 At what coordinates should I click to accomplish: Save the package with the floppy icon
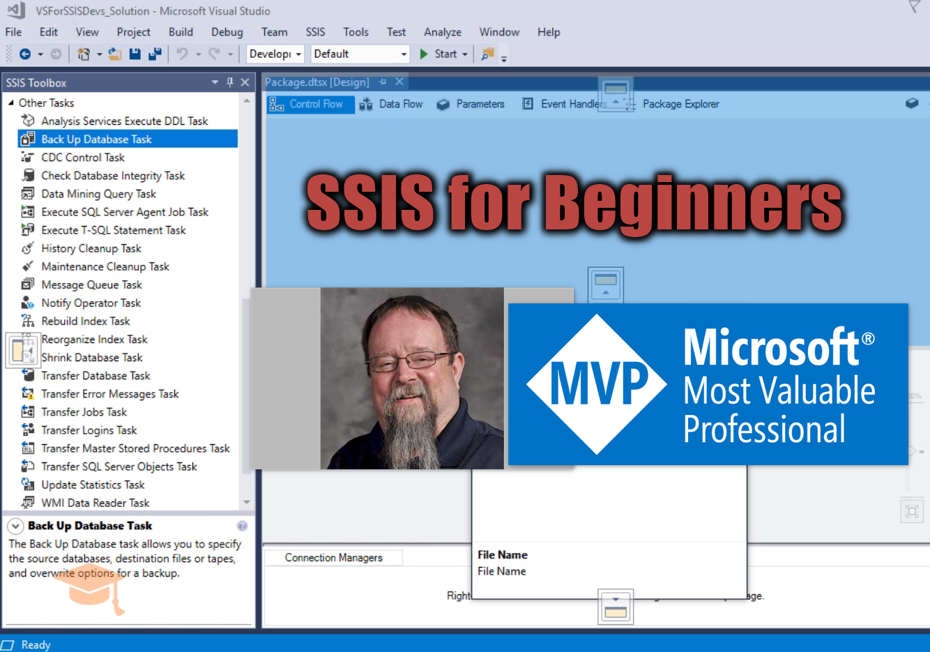(135, 54)
